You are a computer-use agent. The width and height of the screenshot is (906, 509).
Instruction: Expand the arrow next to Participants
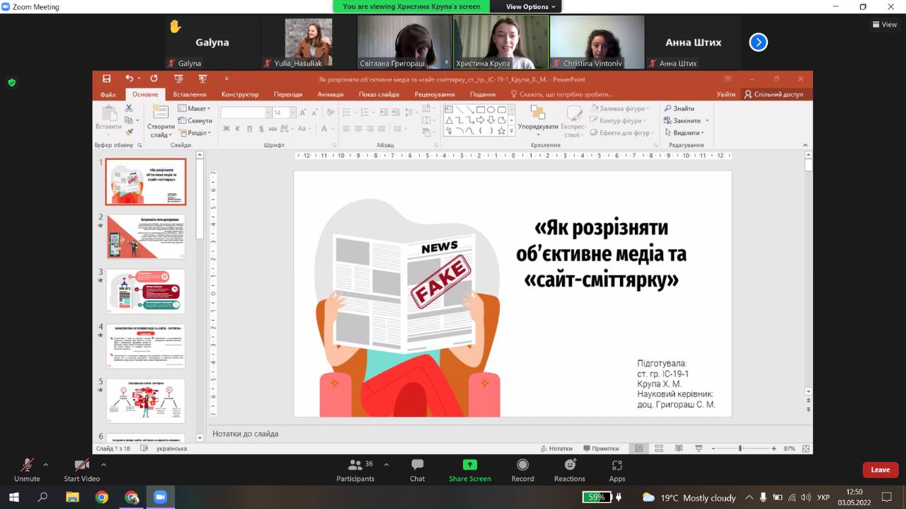(x=386, y=465)
